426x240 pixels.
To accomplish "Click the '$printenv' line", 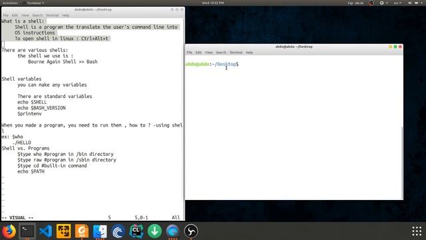I will [x=29, y=114].
